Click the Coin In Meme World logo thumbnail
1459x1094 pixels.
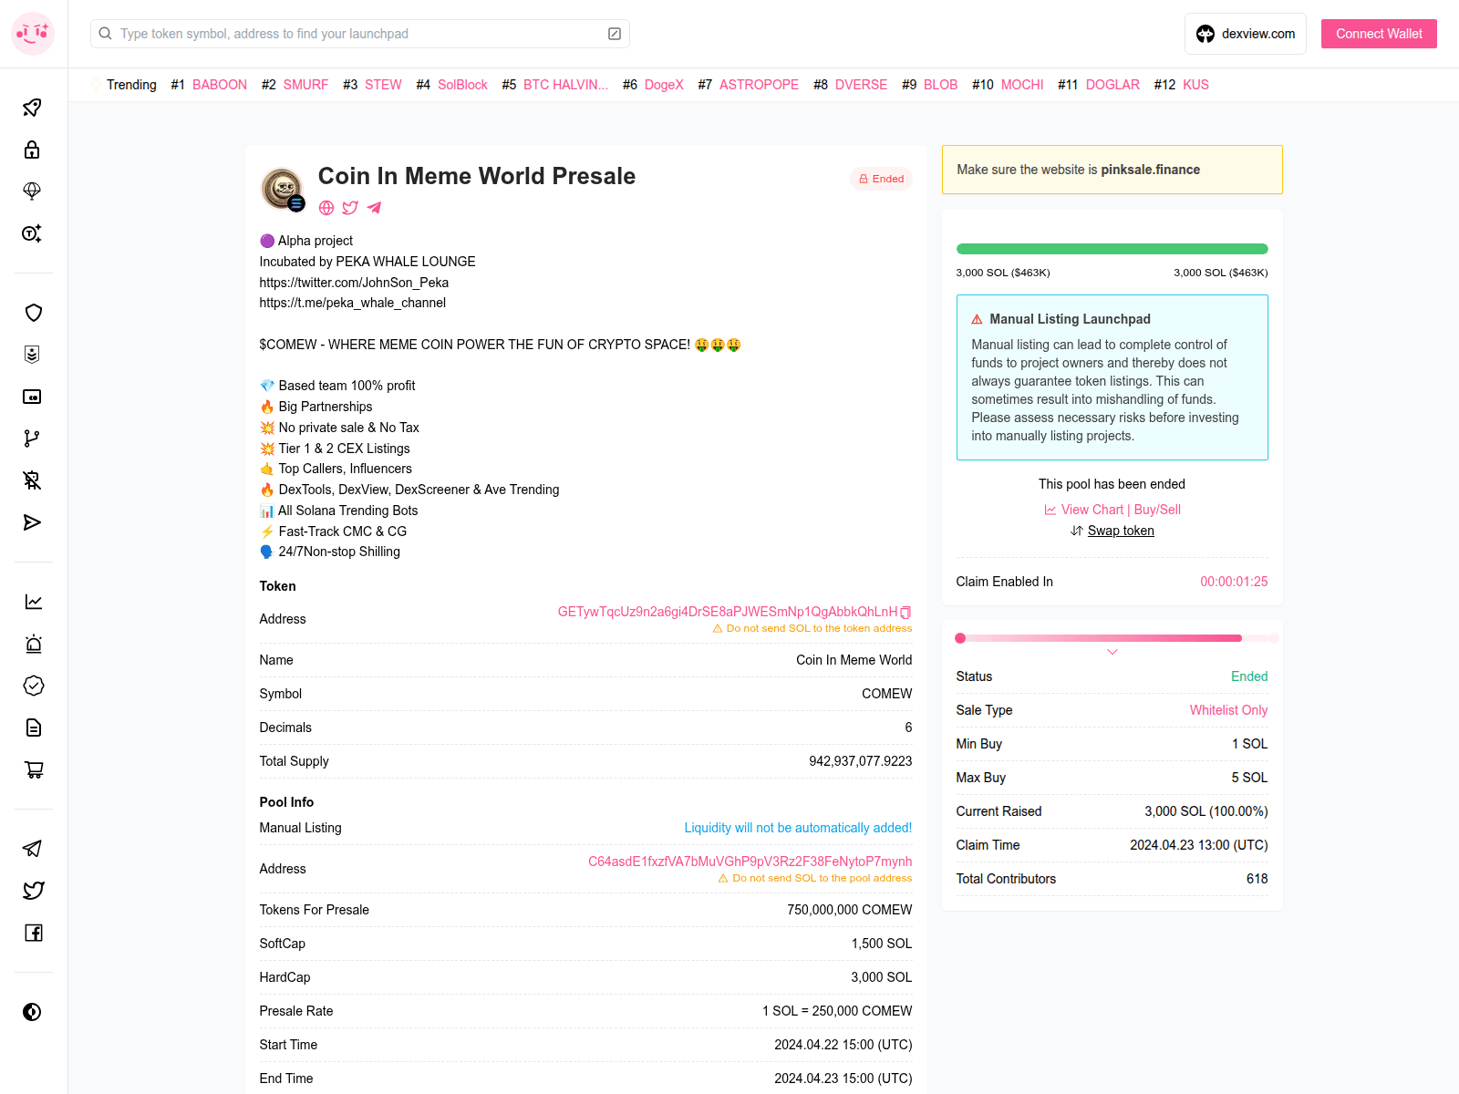click(283, 189)
